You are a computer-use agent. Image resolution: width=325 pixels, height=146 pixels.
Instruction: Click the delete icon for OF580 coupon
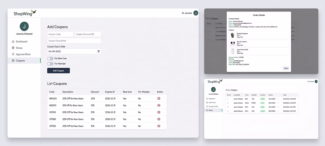pyautogui.click(x=159, y=119)
